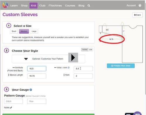The width and height of the screenshot is (146, 115).
Task: Open the Machines menu item
Action: click(55, 6)
